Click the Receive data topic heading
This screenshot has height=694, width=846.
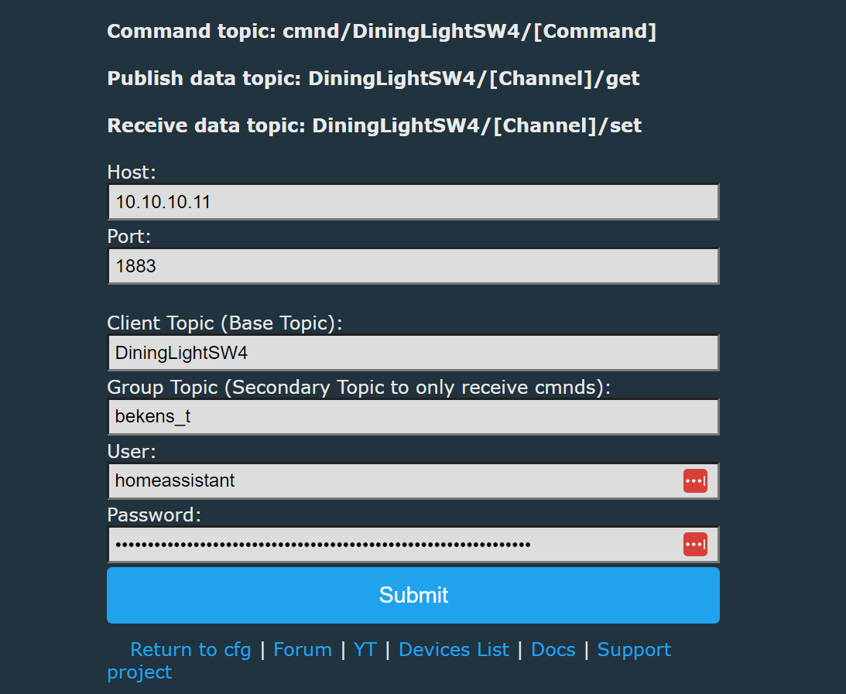tap(375, 125)
